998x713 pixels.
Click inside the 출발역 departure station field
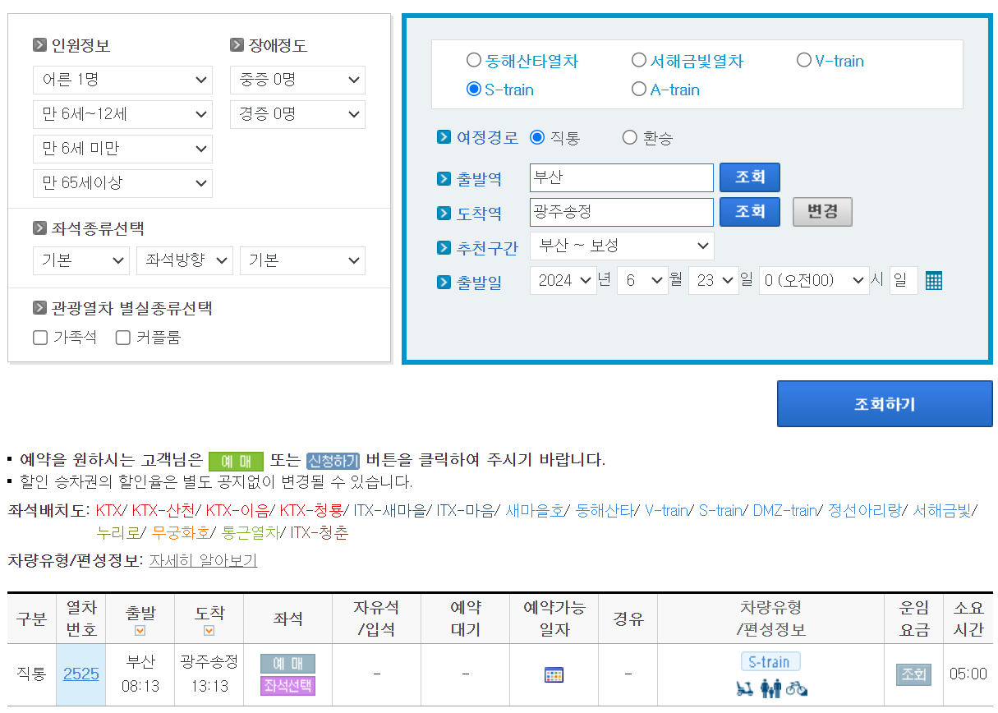pyautogui.click(x=622, y=177)
